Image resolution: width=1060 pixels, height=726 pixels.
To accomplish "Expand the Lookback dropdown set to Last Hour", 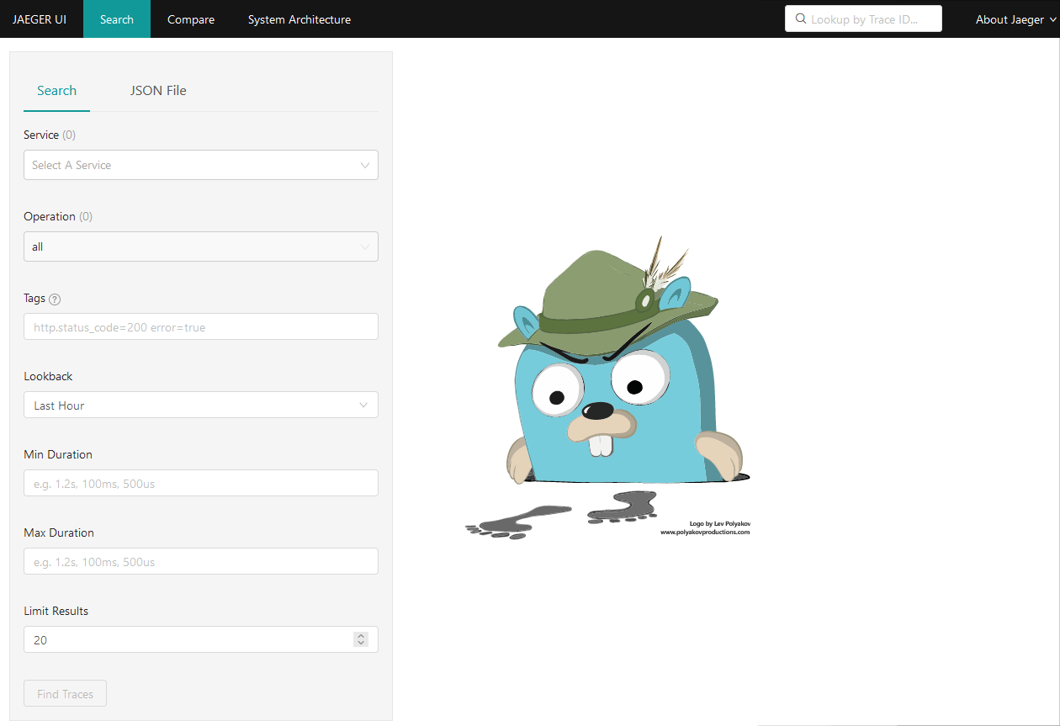I will pyautogui.click(x=201, y=405).
